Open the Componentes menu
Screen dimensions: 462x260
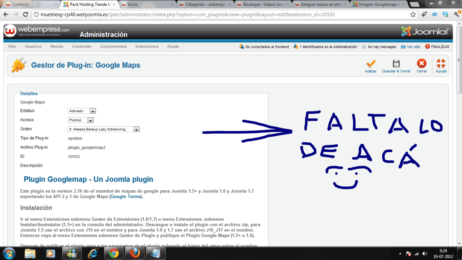coord(113,46)
